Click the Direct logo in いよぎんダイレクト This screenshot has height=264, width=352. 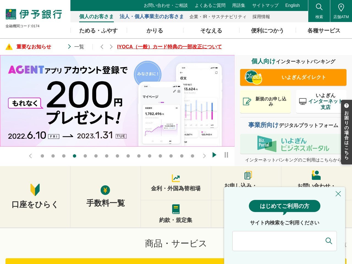point(253,77)
